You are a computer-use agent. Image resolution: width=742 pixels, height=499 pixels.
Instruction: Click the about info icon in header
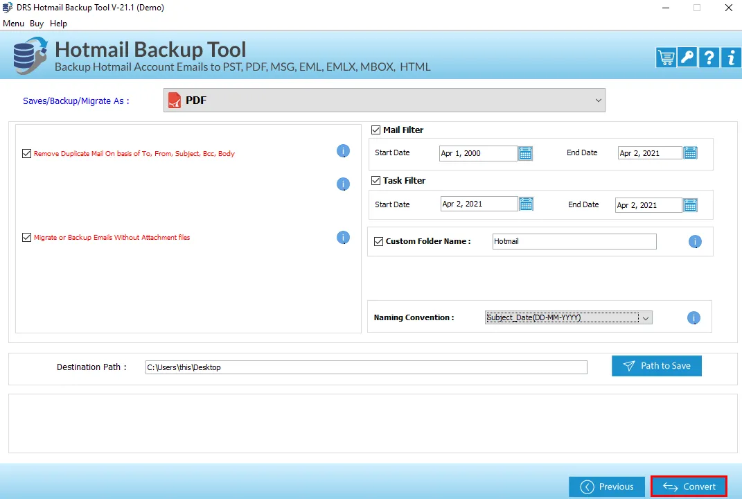coord(731,58)
